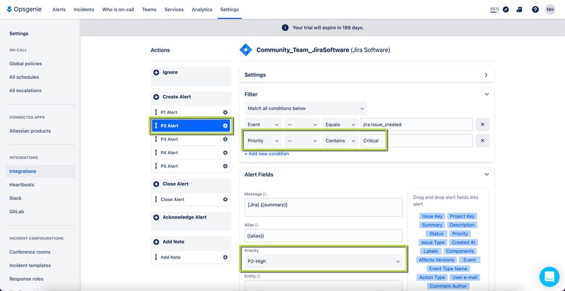Open the Event field dropdown

(x=263, y=125)
